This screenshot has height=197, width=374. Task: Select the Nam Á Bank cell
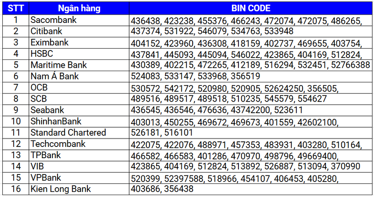click(x=79, y=76)
